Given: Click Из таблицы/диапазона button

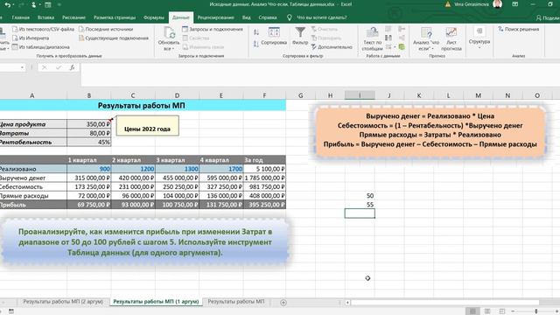Looking at the screenshot, I should point(40,46).
